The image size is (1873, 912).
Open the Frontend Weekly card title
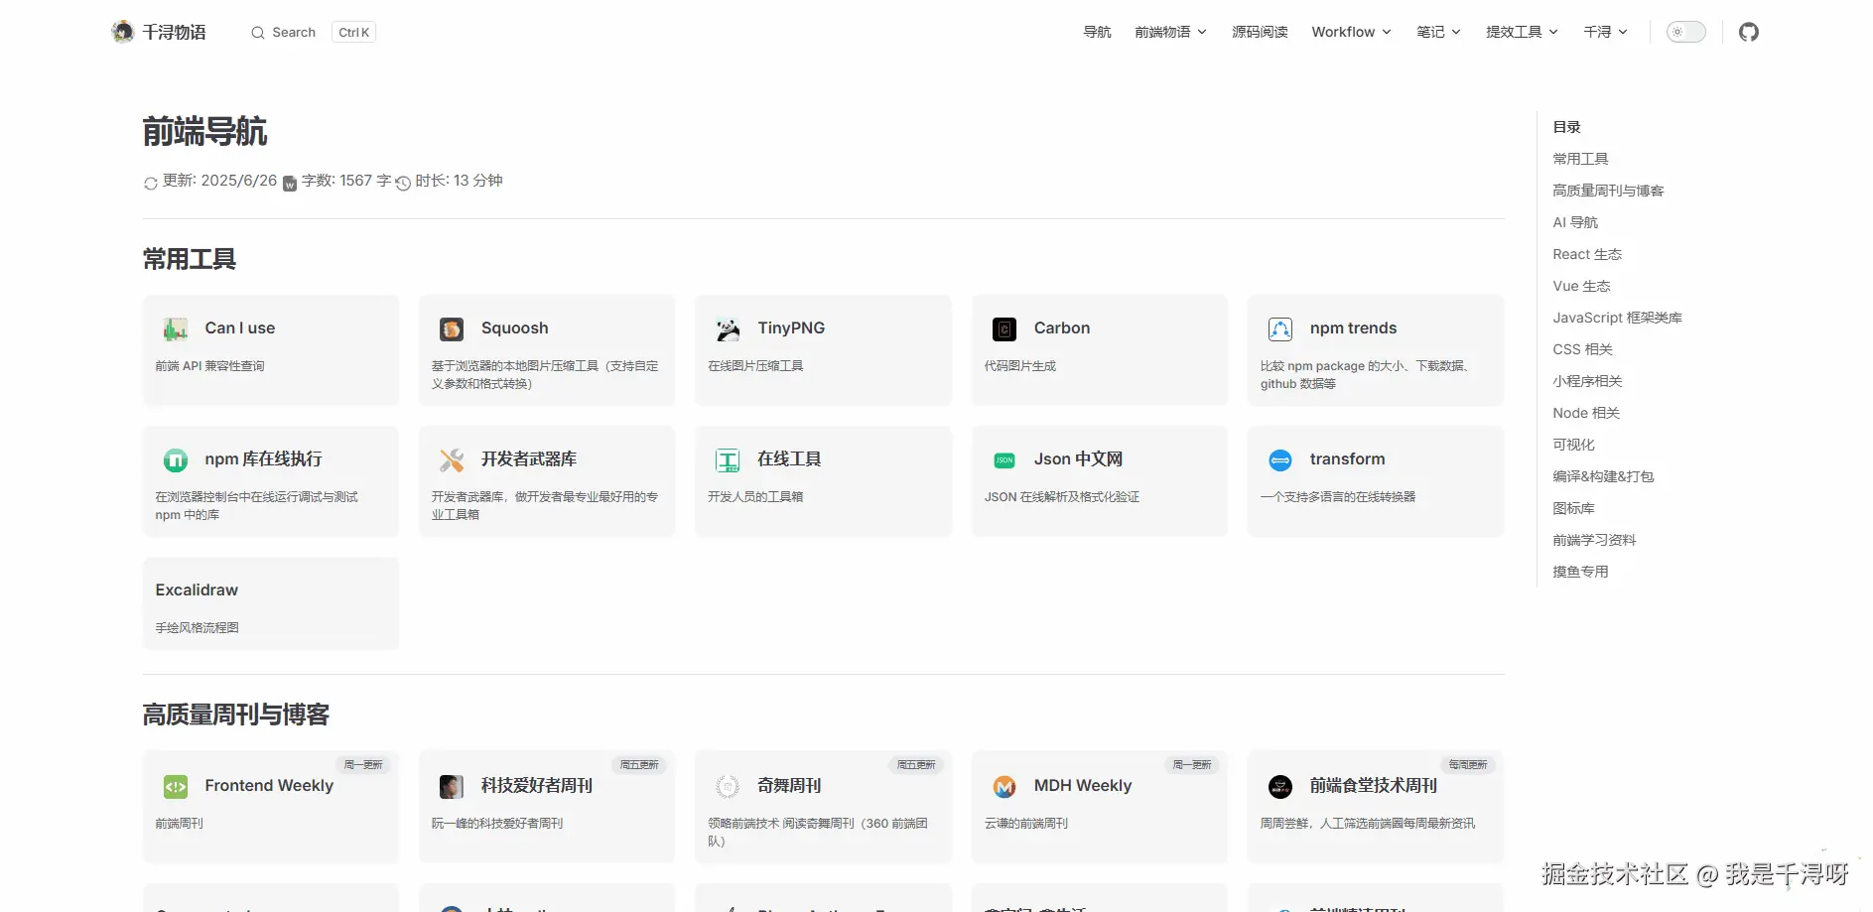point(269,786)
